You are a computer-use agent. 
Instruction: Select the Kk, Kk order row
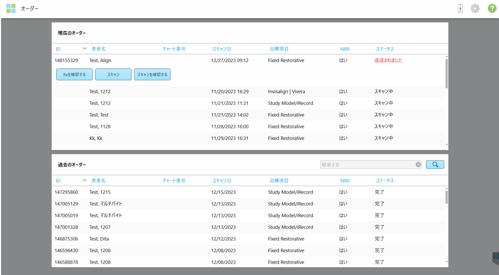tap(248, 138)
